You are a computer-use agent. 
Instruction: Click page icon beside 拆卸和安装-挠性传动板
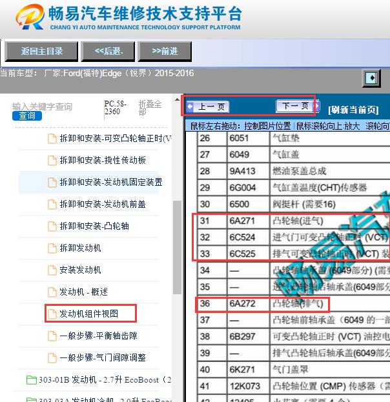click(x=52, y=161)
